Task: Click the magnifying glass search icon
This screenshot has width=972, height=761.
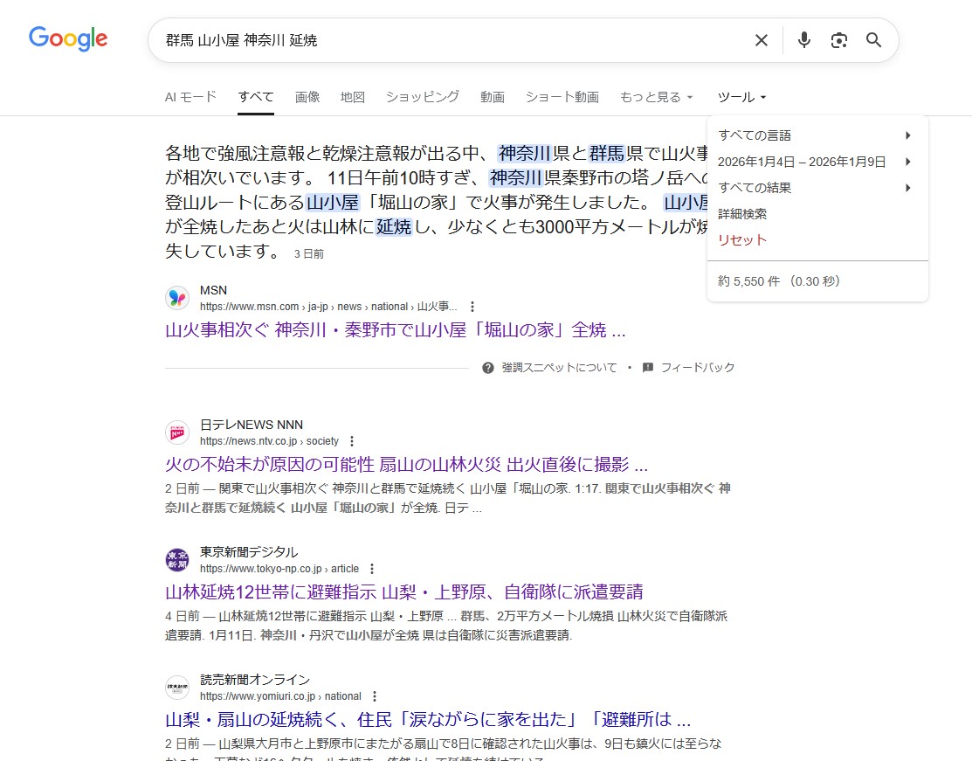Action: click(873, 40)
